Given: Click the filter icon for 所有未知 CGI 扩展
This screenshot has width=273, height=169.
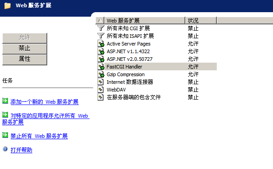Looking at the screenshot, I should 101,28.
